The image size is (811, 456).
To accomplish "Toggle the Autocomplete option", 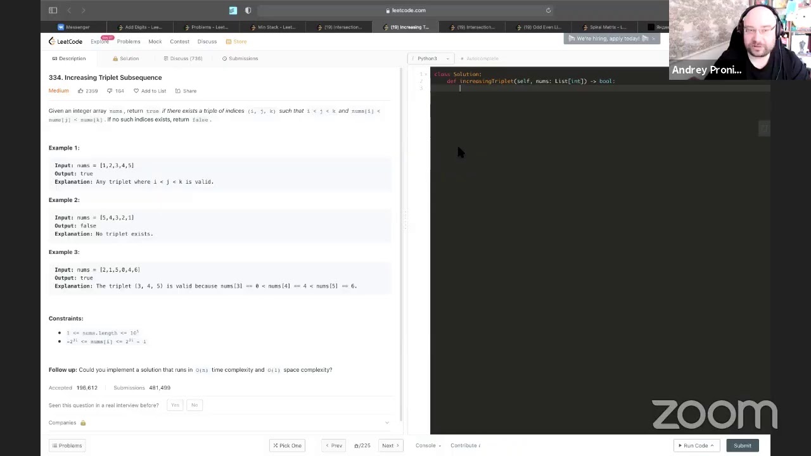I will [x=480, y=58].
